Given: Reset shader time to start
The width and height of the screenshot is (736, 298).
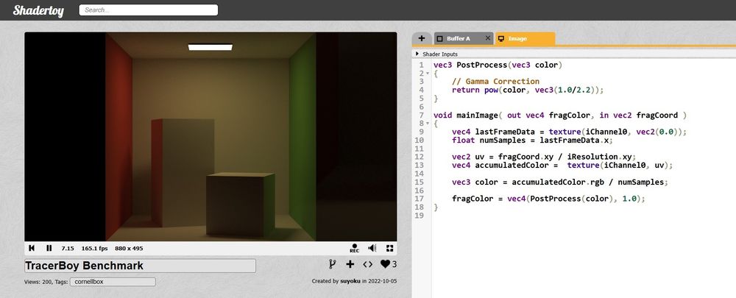Looking at the screenshot, I should coord(32,248).
